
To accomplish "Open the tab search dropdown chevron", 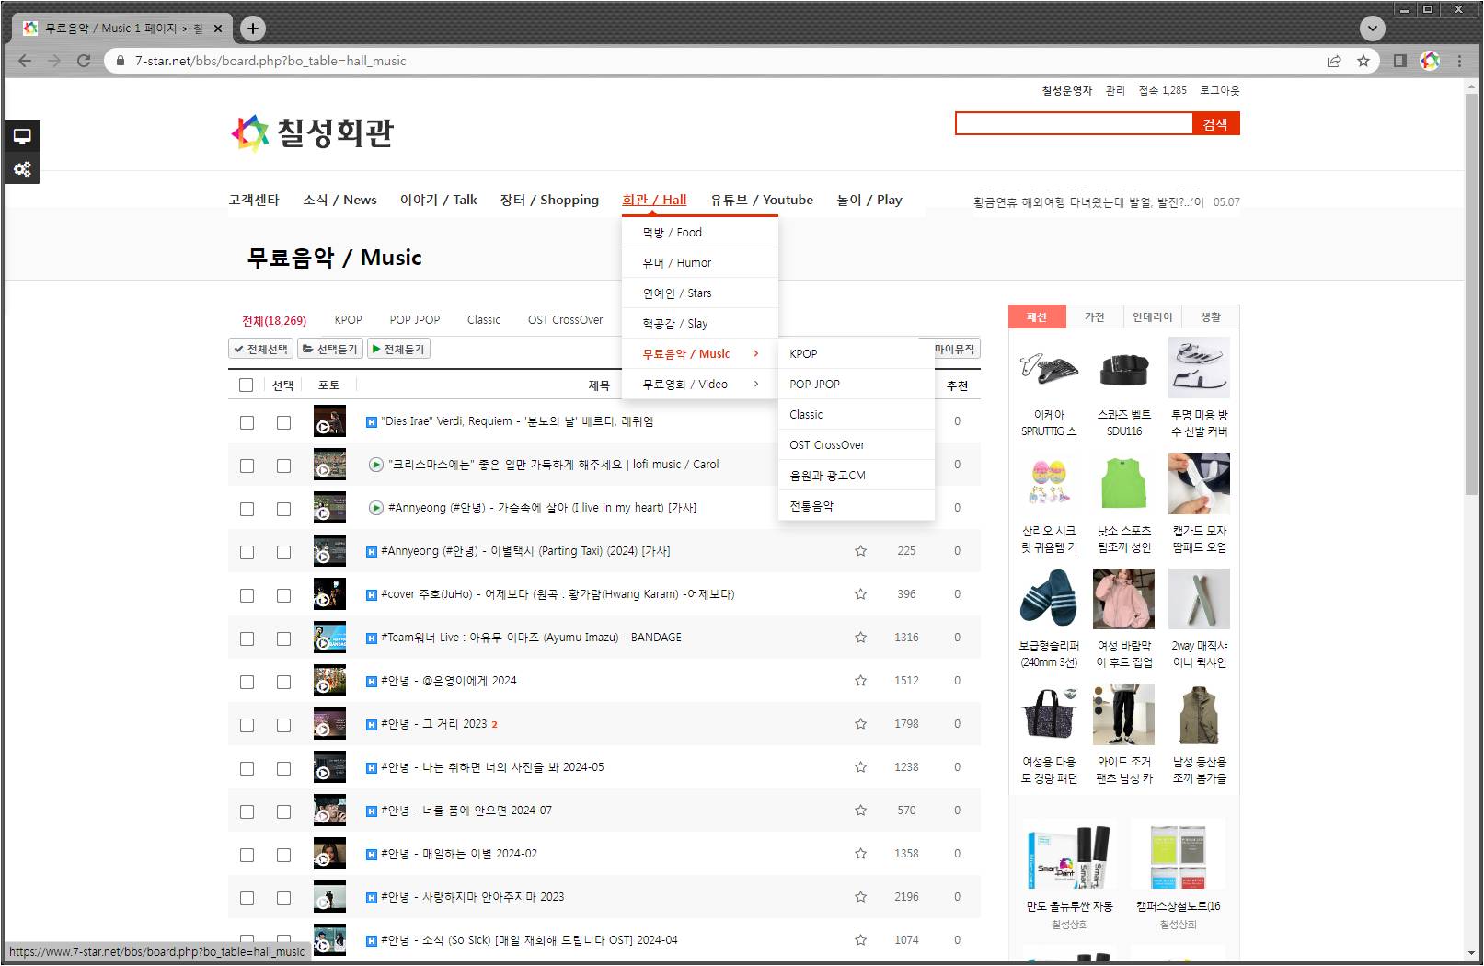I will click(1372, 29).
